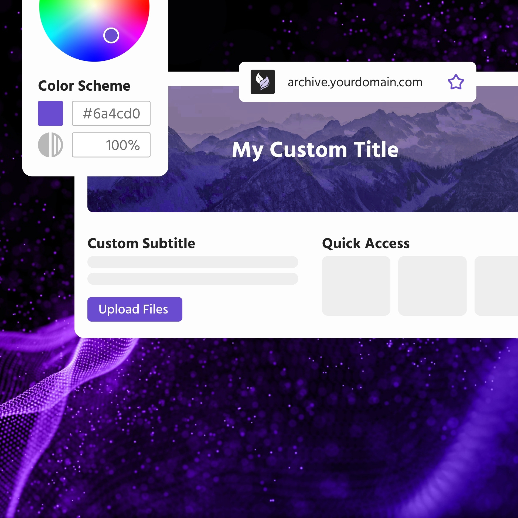Click the Color Scheme label
The image size is (518, 518).
tap(84, 86)
